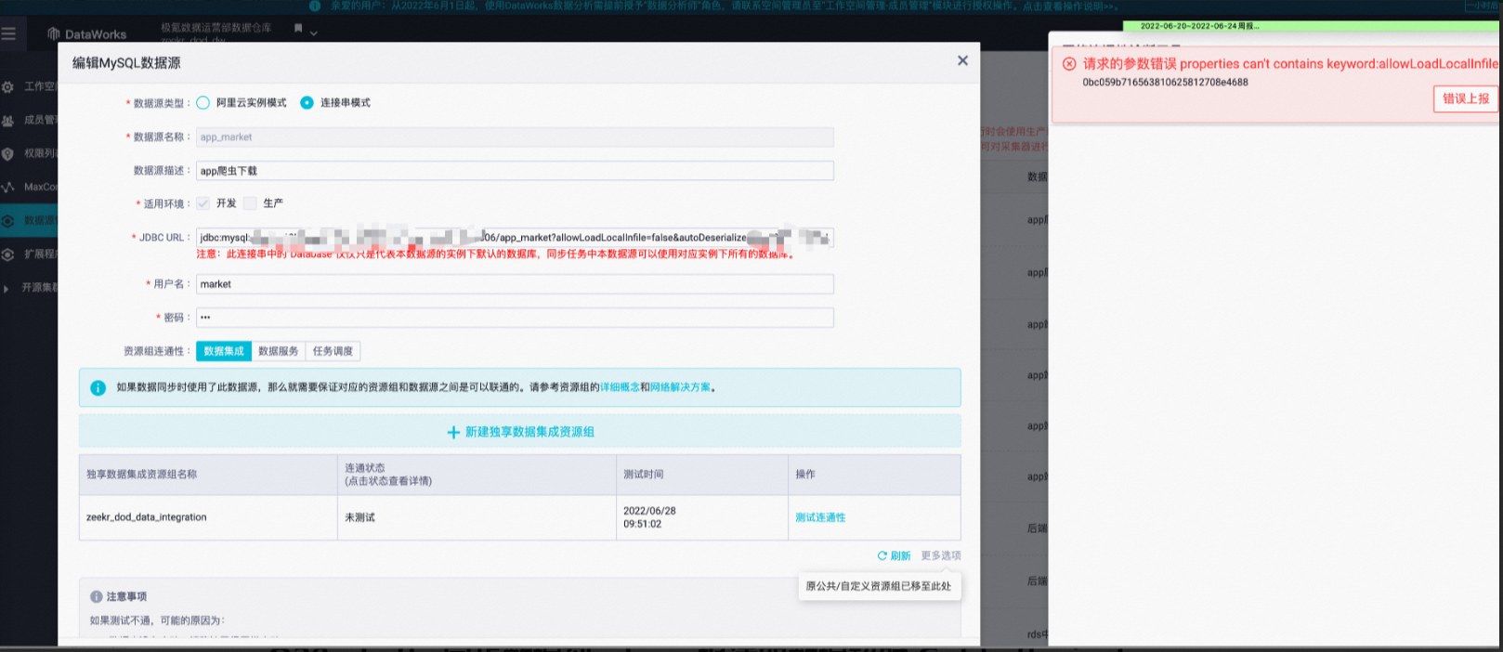
Task: Open 更多选项 more options
Action: click(941, 555)
